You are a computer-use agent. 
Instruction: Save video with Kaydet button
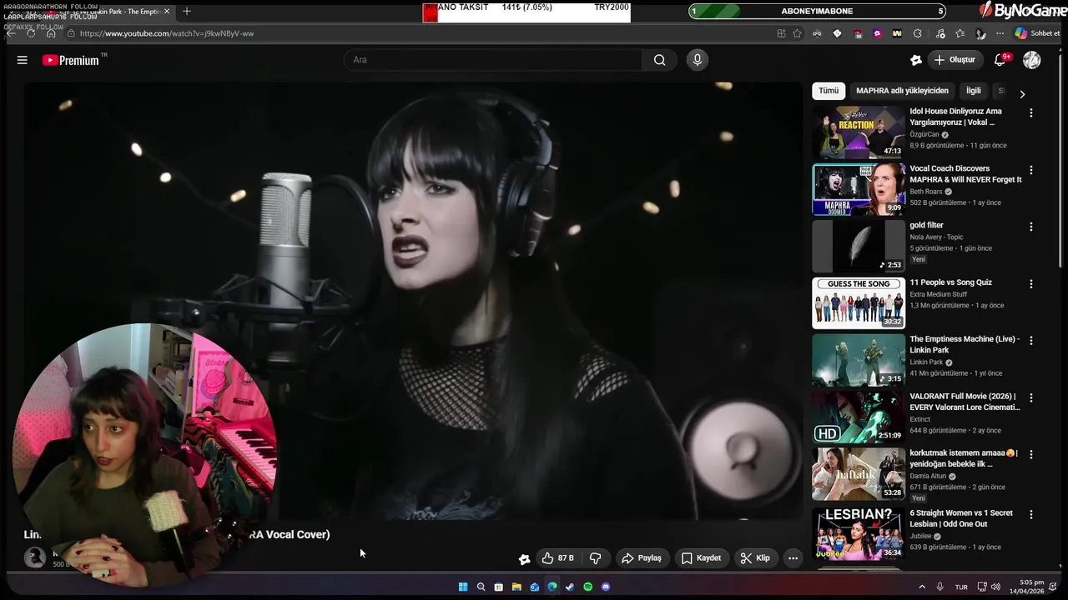[701, 558]
